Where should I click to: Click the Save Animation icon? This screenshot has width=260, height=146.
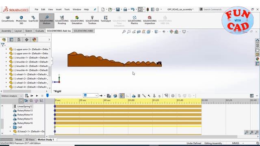(x=109, y=96)
